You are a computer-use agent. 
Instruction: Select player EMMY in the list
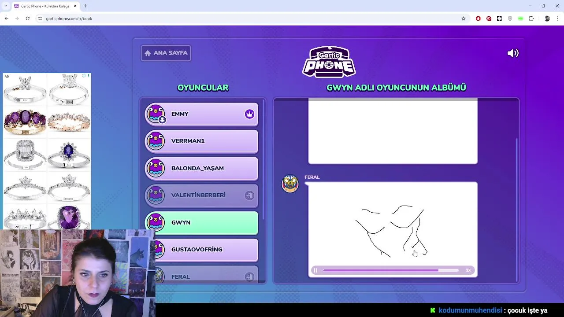click(202, 114)
